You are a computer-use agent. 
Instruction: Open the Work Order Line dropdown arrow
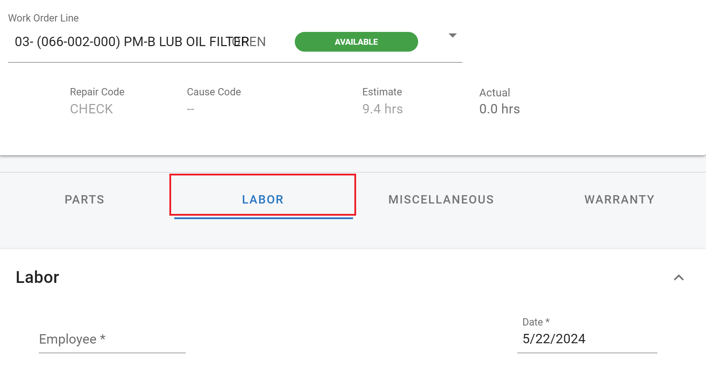click(452, 35)
